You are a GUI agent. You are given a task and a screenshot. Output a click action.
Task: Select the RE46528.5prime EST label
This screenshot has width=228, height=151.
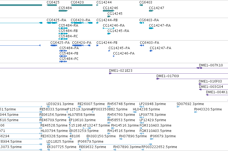point(54,126)
